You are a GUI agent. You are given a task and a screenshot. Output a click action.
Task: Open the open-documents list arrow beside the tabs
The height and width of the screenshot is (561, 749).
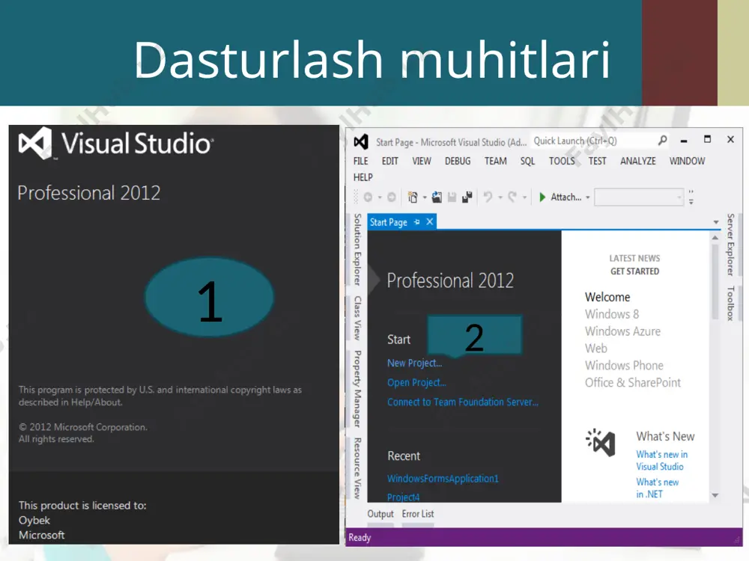point(715,222)
